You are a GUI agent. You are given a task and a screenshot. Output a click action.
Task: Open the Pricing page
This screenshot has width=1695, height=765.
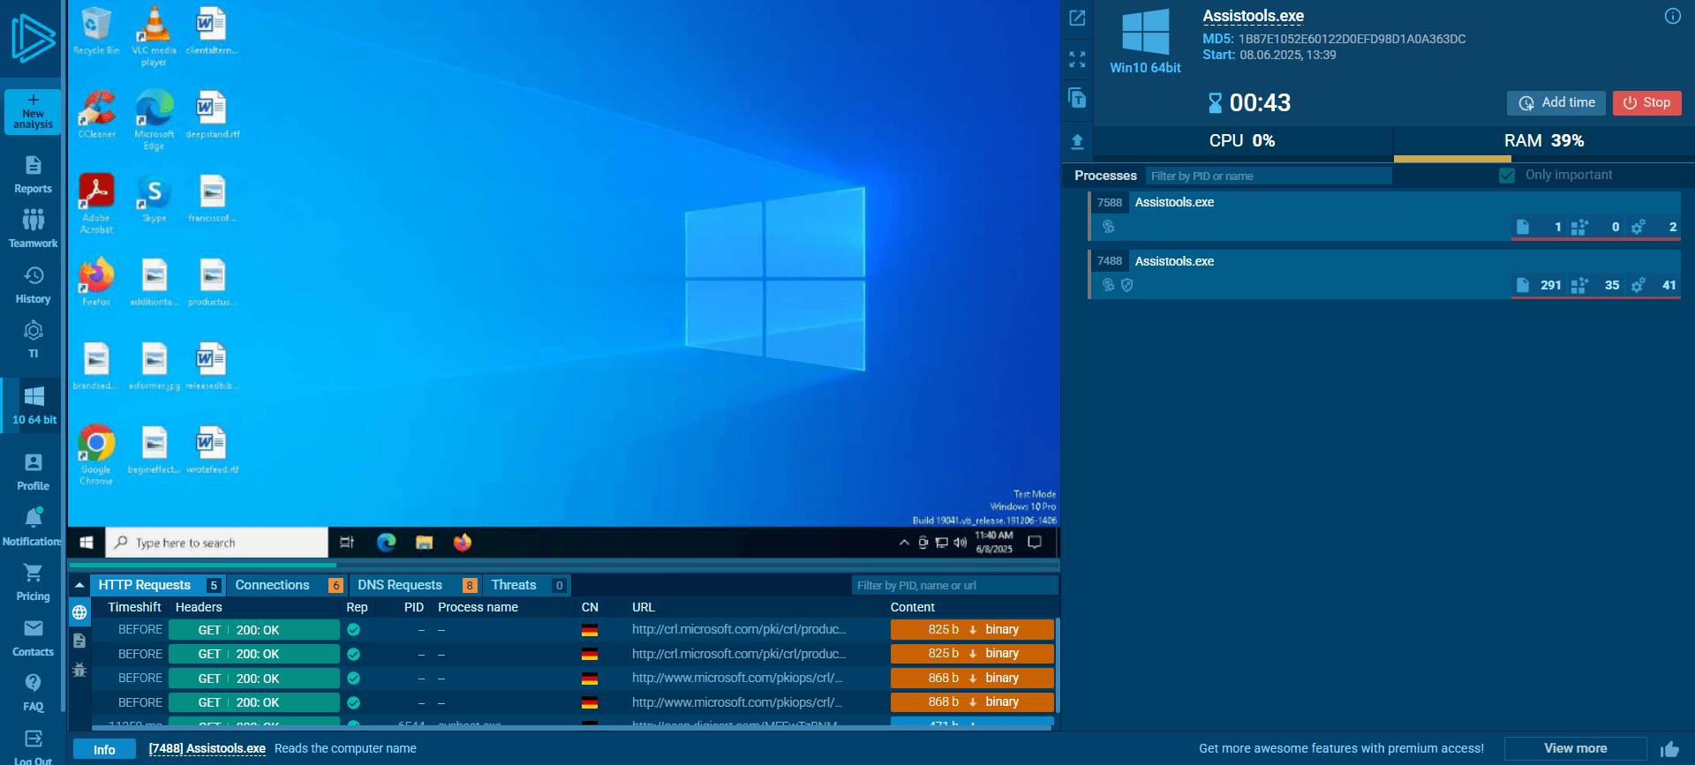pos(33,582)
